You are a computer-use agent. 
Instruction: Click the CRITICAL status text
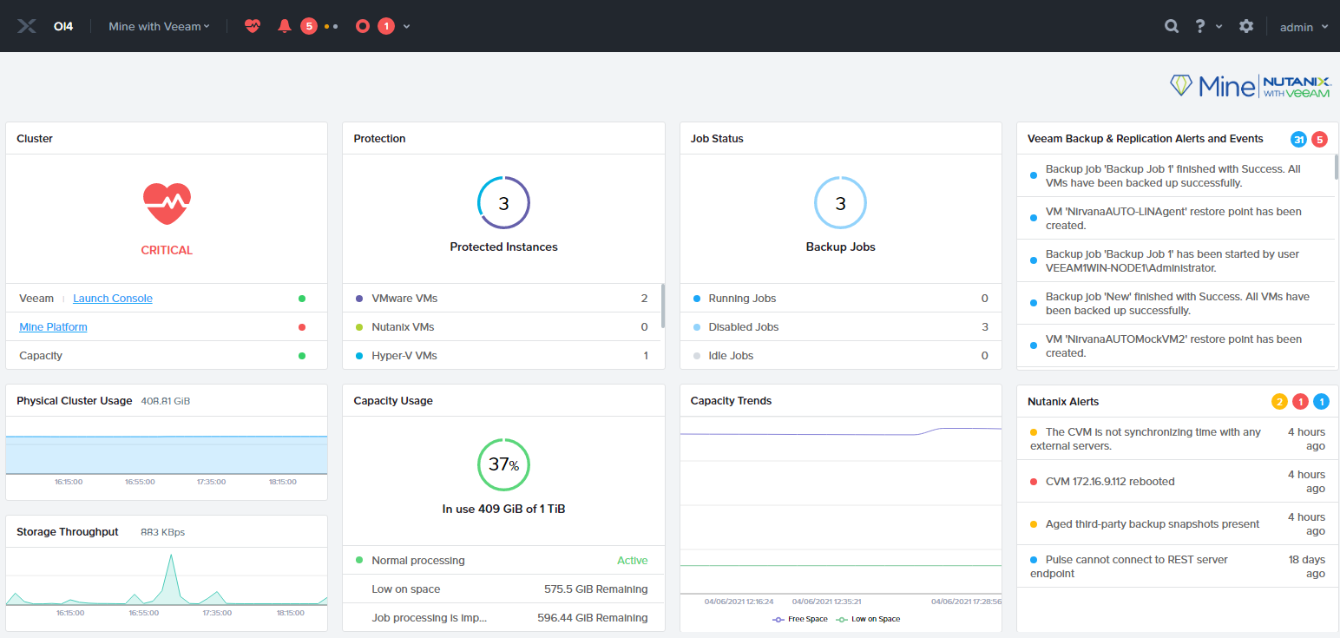tap(167, 250)
